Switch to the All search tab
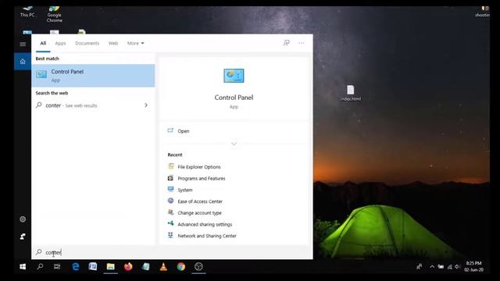The height and width of the screenshot is (281, 500). [43, 43]
